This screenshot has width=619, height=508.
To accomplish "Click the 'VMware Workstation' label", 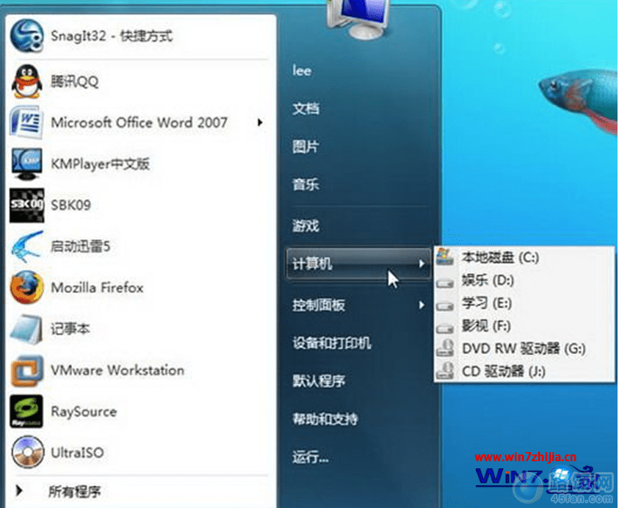I will pos(117,370).
